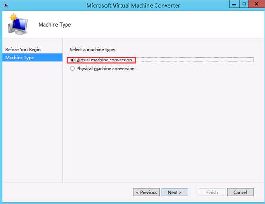Click the computer wizard header icon
Viewport: 265px width, 204px height.
click(x=18, y=24)
